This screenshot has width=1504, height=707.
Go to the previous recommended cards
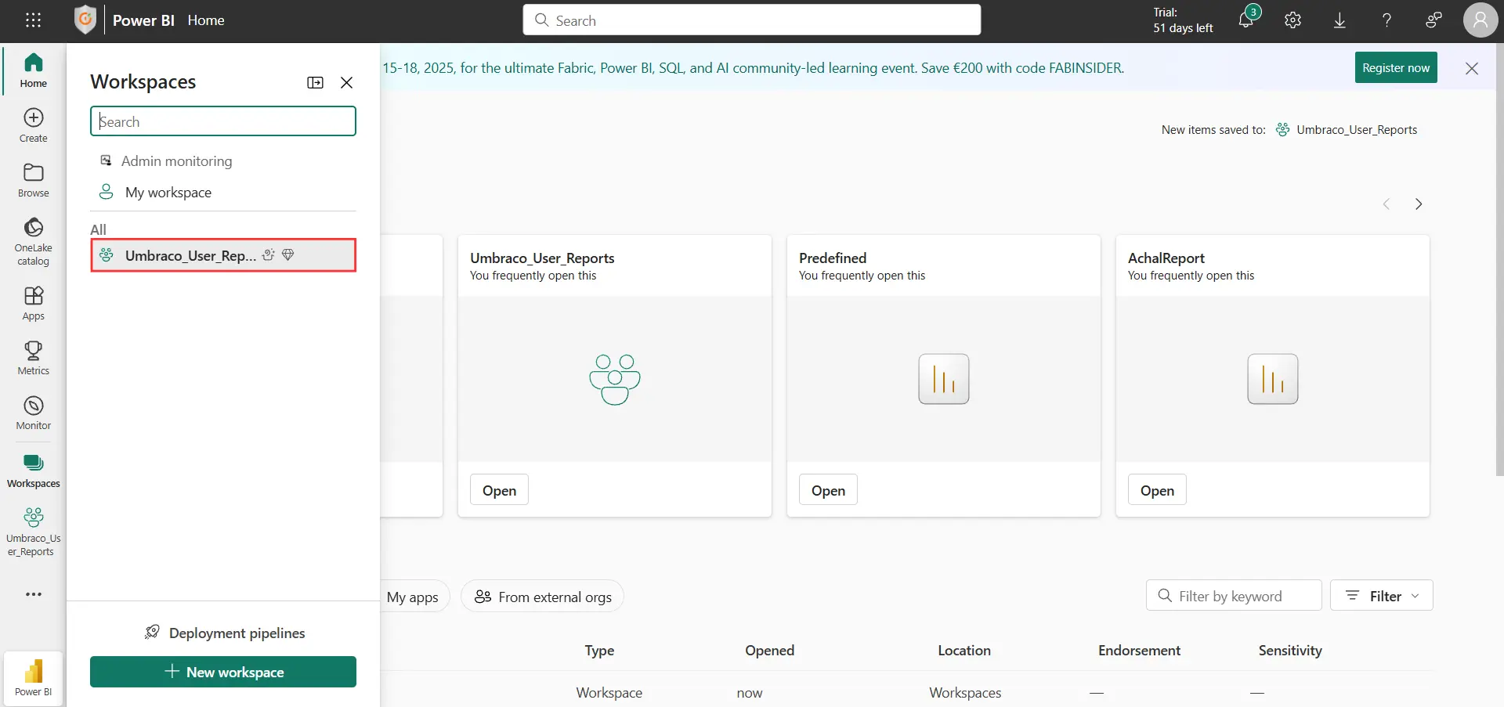point(1386,204)
